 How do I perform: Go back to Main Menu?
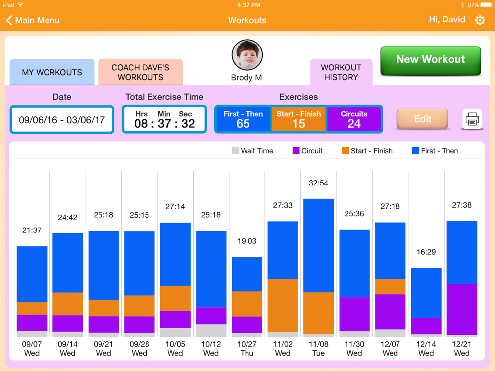(x=33, y=20)
